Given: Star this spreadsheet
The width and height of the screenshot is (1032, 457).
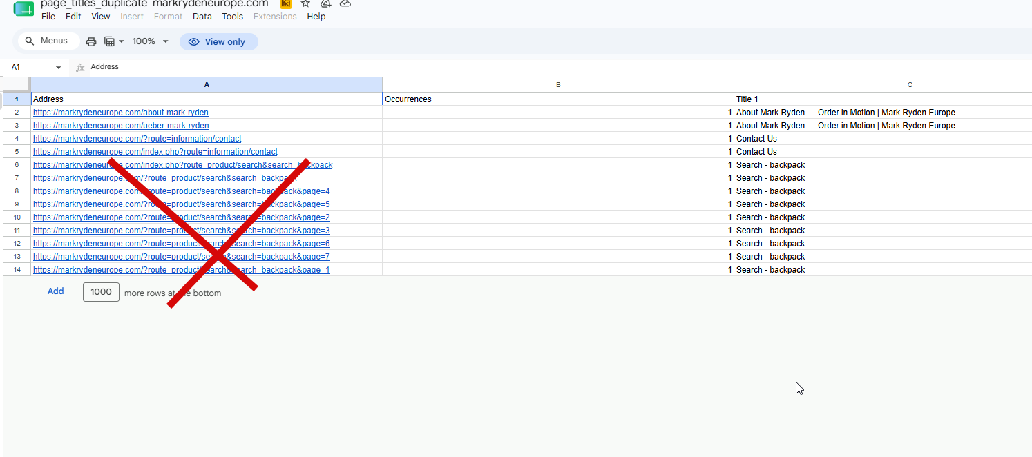Looking at the screenshot, I should [305, 3].
